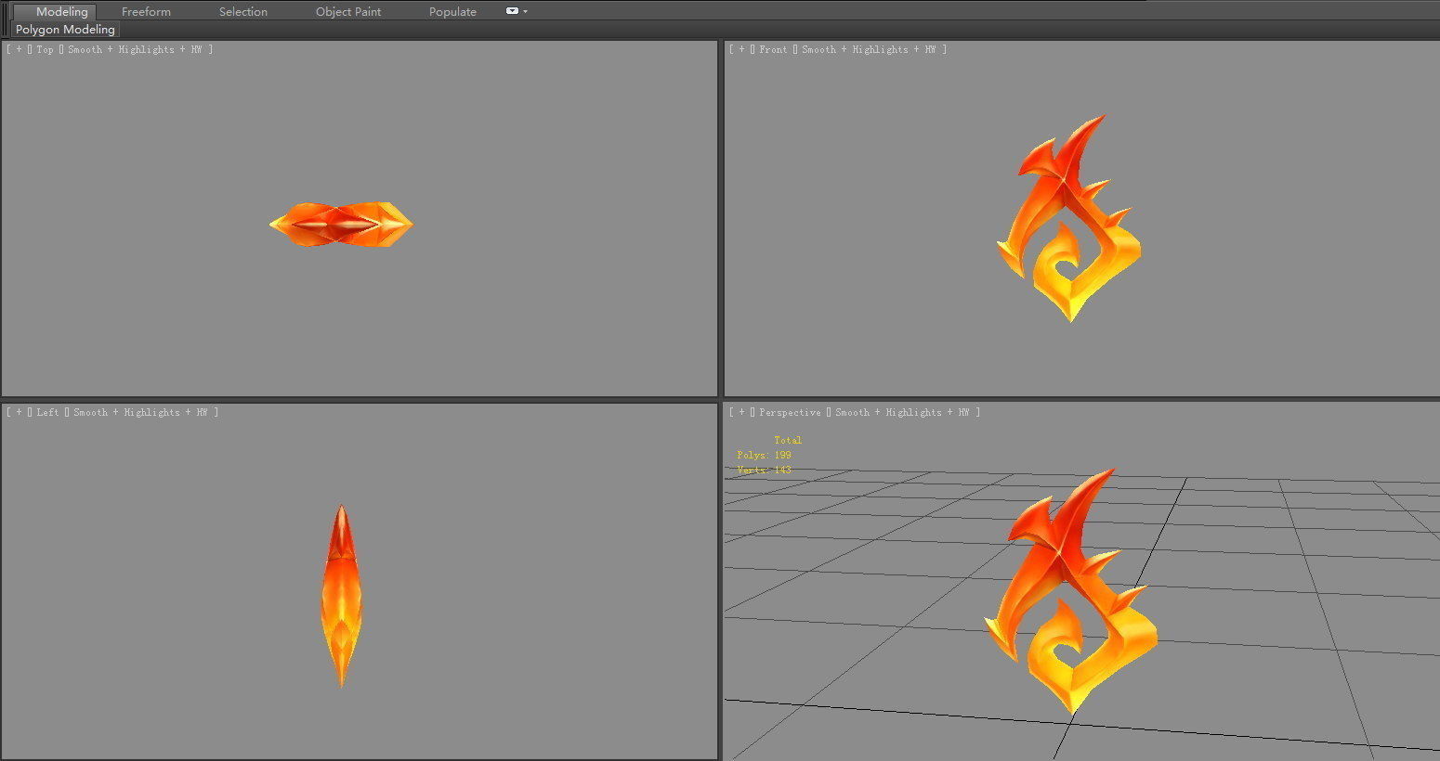Image resolution: width=1440 pixels, height=761 pixels.
Task: Open the Perspective viewport plus menu
Action: coord(741,413)
